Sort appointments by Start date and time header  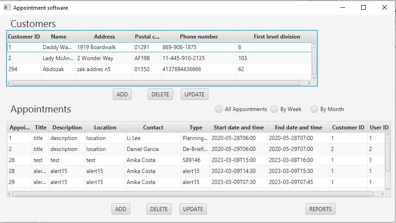pyautogui.click(x=239, y=128)
